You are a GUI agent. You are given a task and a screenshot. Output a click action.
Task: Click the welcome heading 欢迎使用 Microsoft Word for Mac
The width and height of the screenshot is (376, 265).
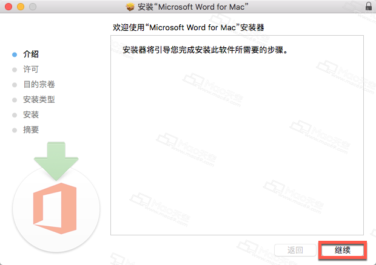coord(189,27)
